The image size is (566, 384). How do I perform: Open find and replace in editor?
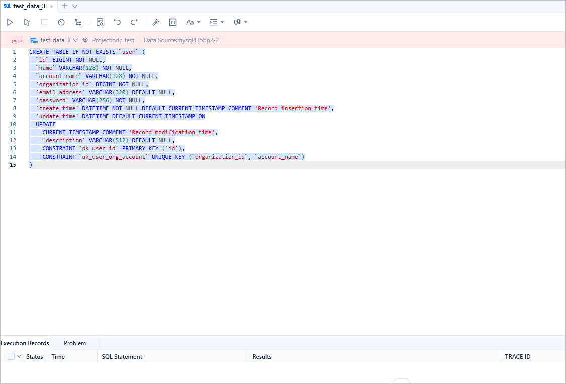100,22
